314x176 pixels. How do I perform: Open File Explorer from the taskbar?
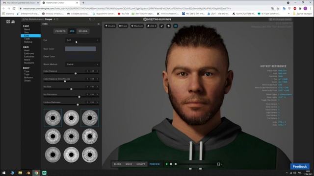(20, 173)
